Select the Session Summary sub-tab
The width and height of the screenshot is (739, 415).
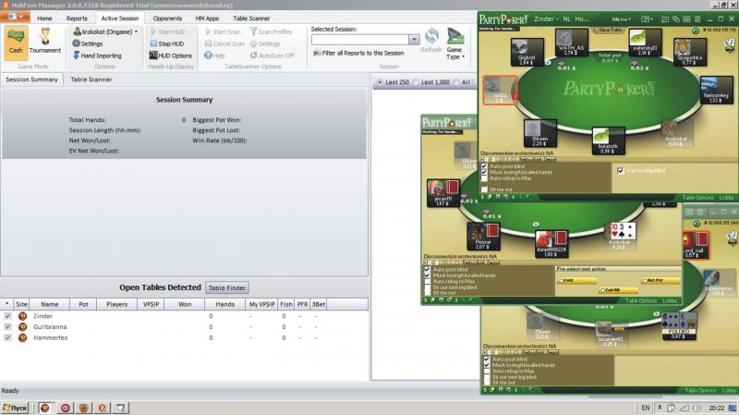click(31, 79)
